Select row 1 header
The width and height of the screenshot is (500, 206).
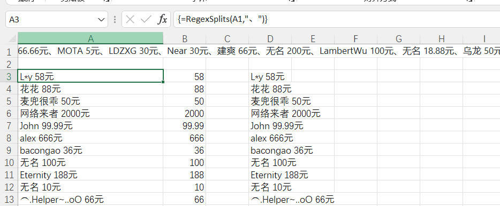(x=9, y=51)
